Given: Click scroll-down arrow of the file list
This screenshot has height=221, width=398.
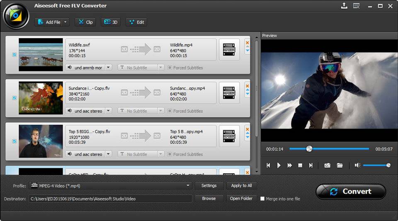Looking at the screenshot, I should pos(257,172).
